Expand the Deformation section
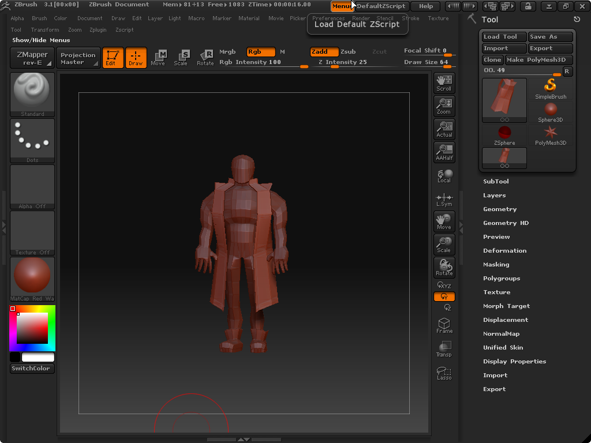This screenshot has width=591, height=443. (x=504, y=250)
